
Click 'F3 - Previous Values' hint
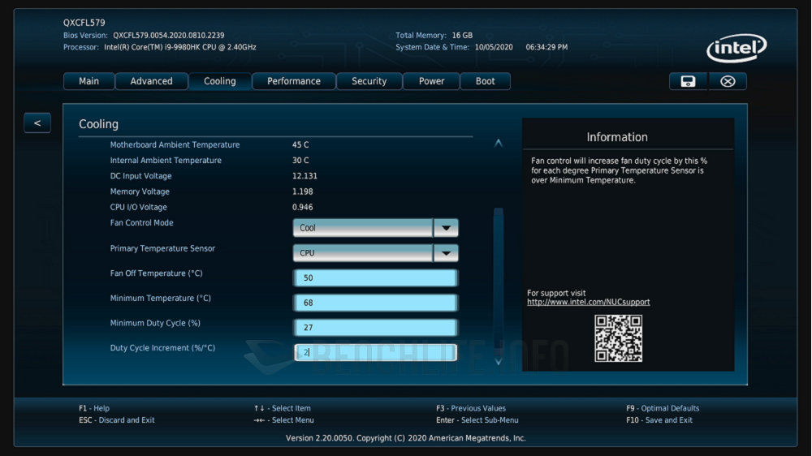[x=471, y=408]
